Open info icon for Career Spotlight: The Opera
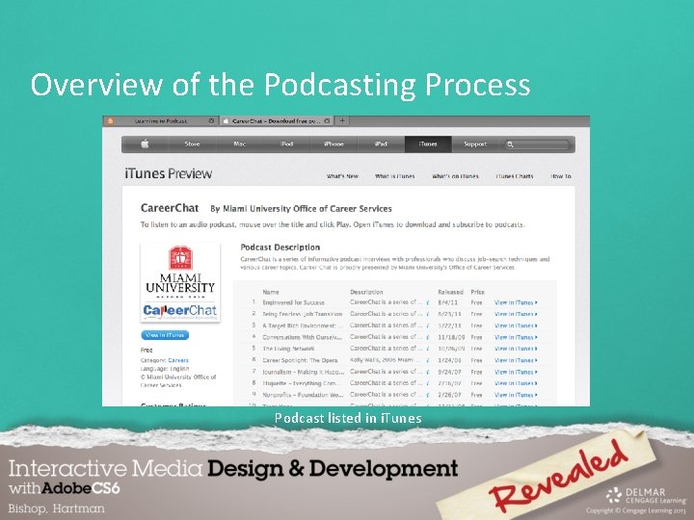Image resolution: width=694 pixels, height=520 pixels. 428,360
